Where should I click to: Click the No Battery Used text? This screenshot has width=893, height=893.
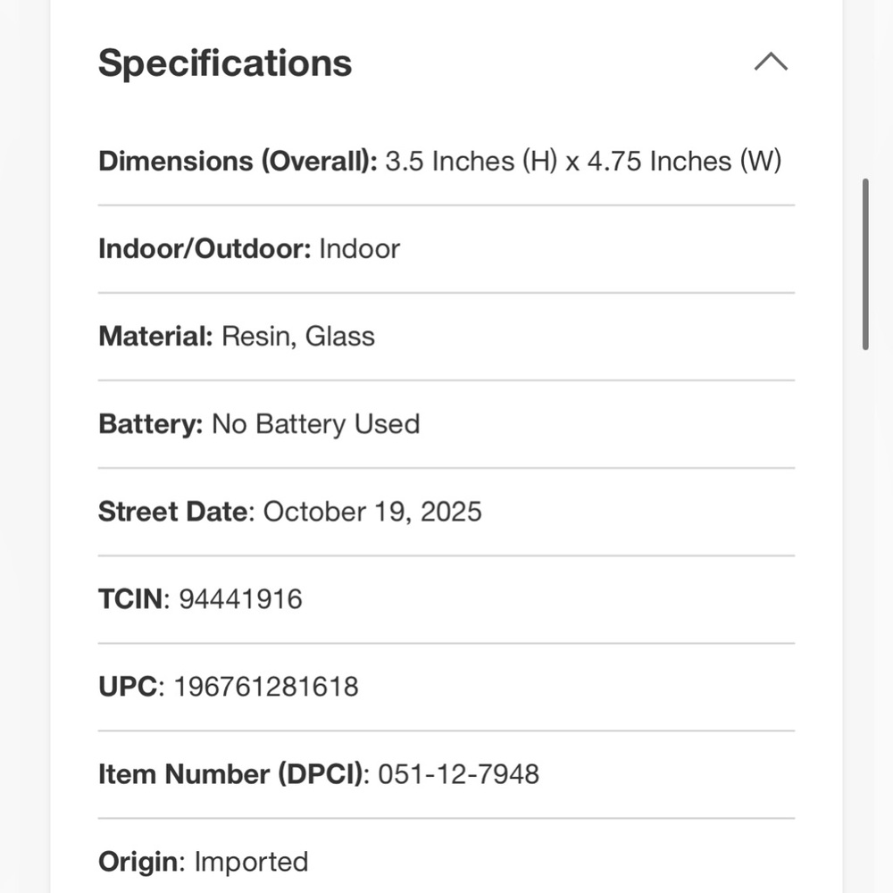[315, 423]
